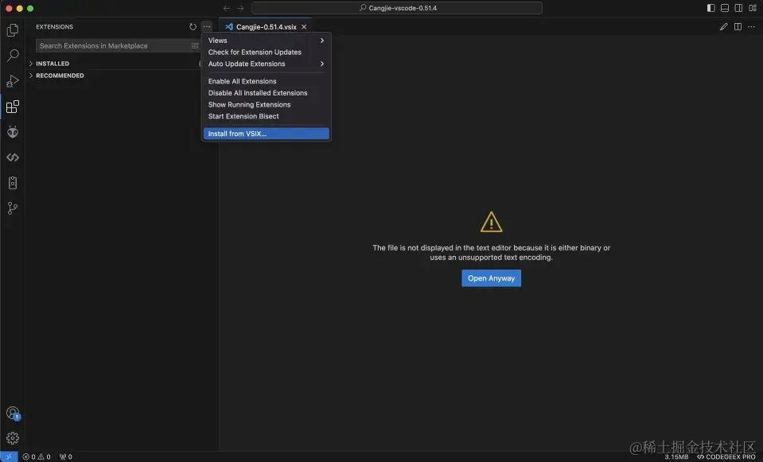Click the Open Anyway button
Image resolution: width=763 pixels, height=462 pixels.
(x=491, y=278)
